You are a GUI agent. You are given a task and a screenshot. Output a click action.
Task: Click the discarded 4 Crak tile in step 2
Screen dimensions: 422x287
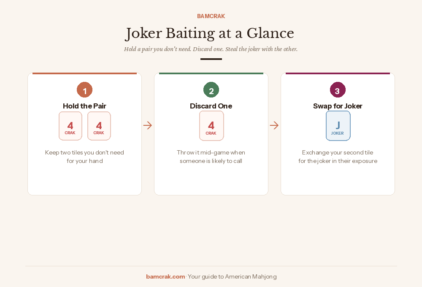211,126
